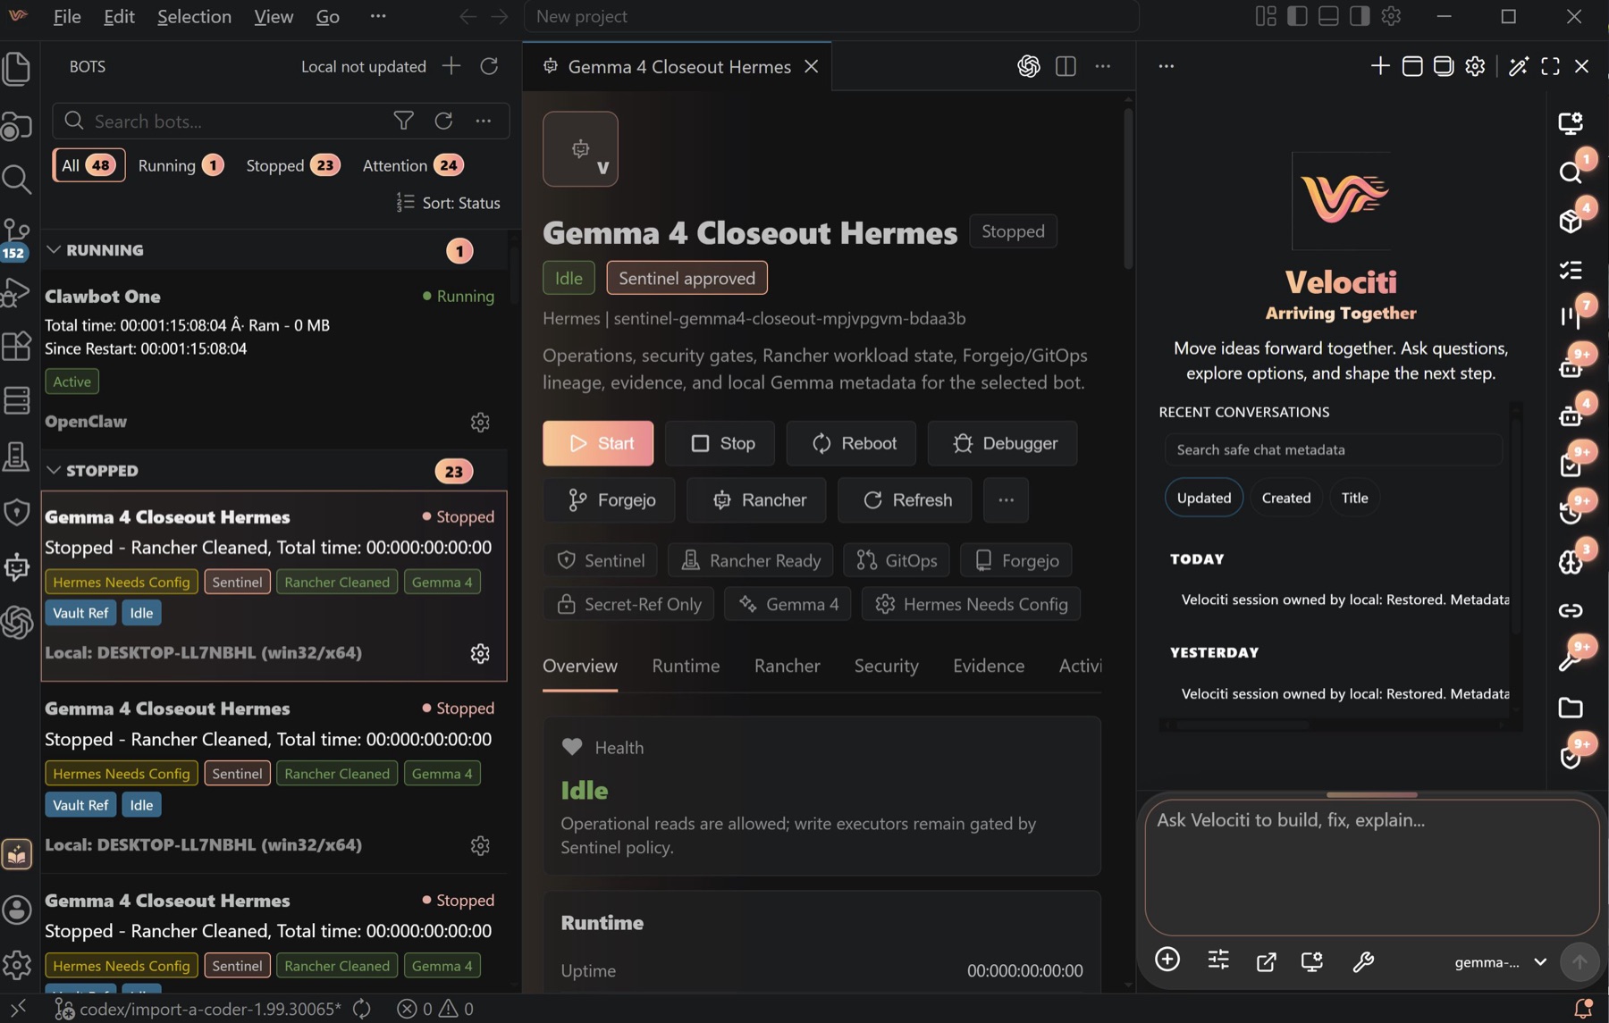This screenshot has height=1023, width=1609.
Task: Open ellipsis menu in bots search bar
Action: 484,121
